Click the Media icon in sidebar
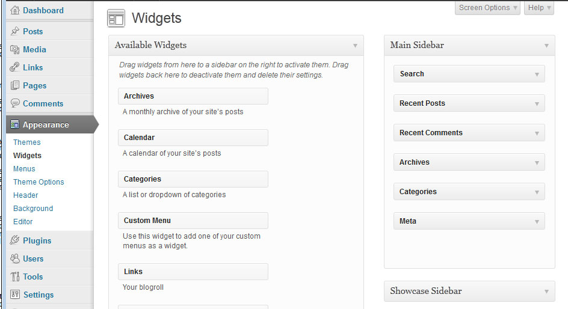The image size is (568, 309). tap(15, 49)
